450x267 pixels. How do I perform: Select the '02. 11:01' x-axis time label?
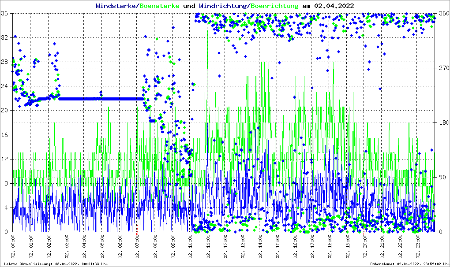208,247
